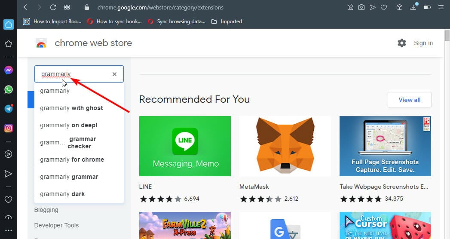Click 'Recommended For You' heading

click(194, 99)
